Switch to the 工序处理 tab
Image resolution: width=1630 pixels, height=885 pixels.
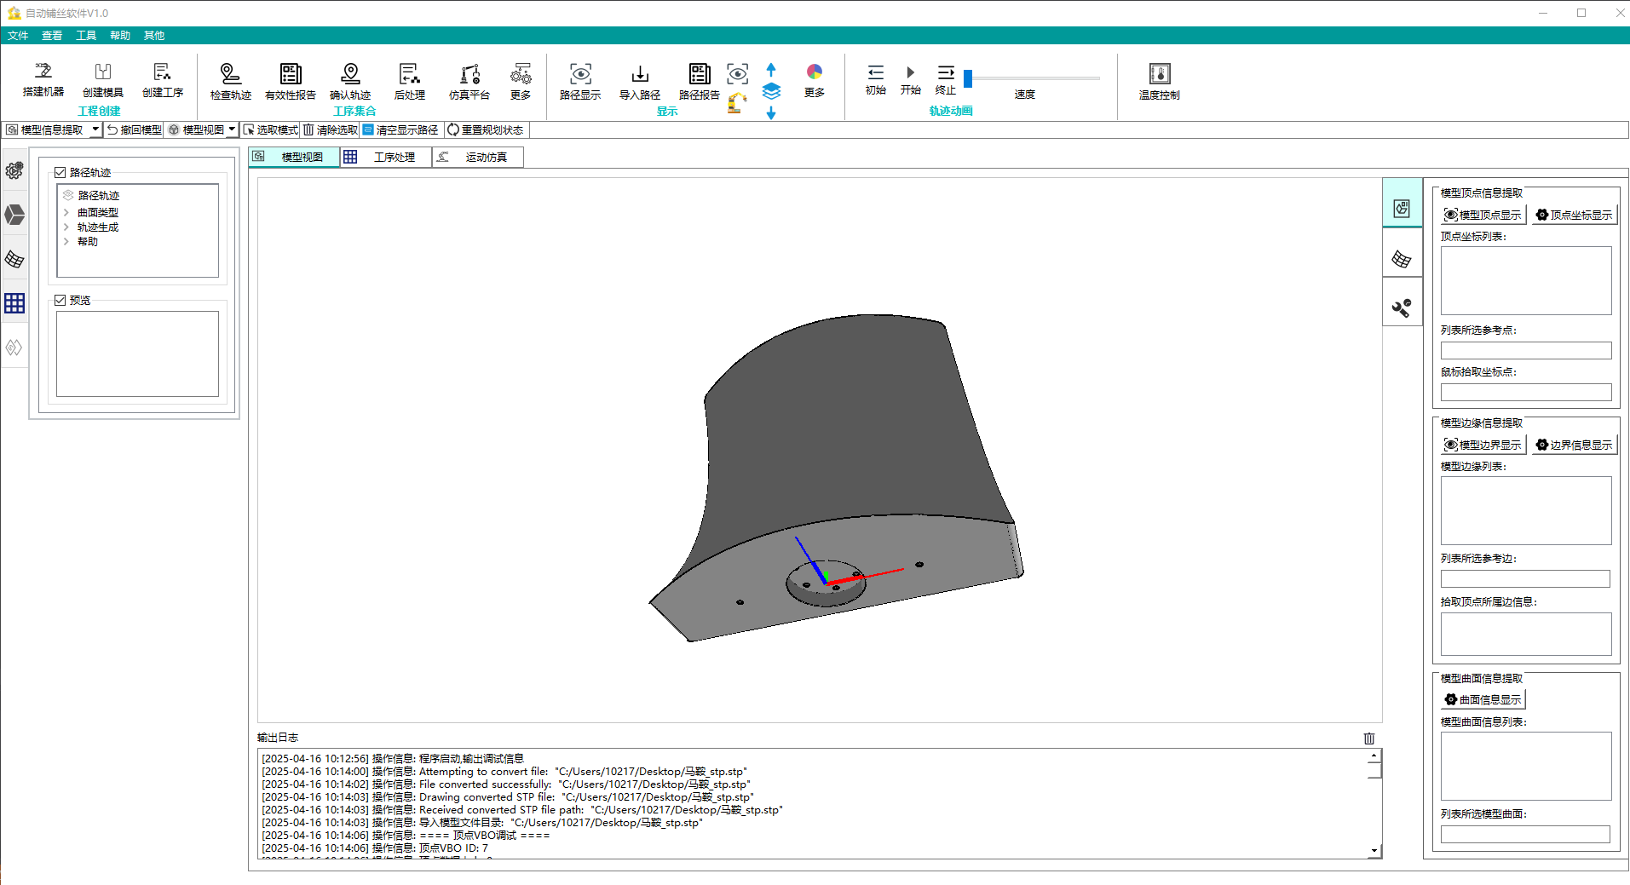(x=386, y=157)
